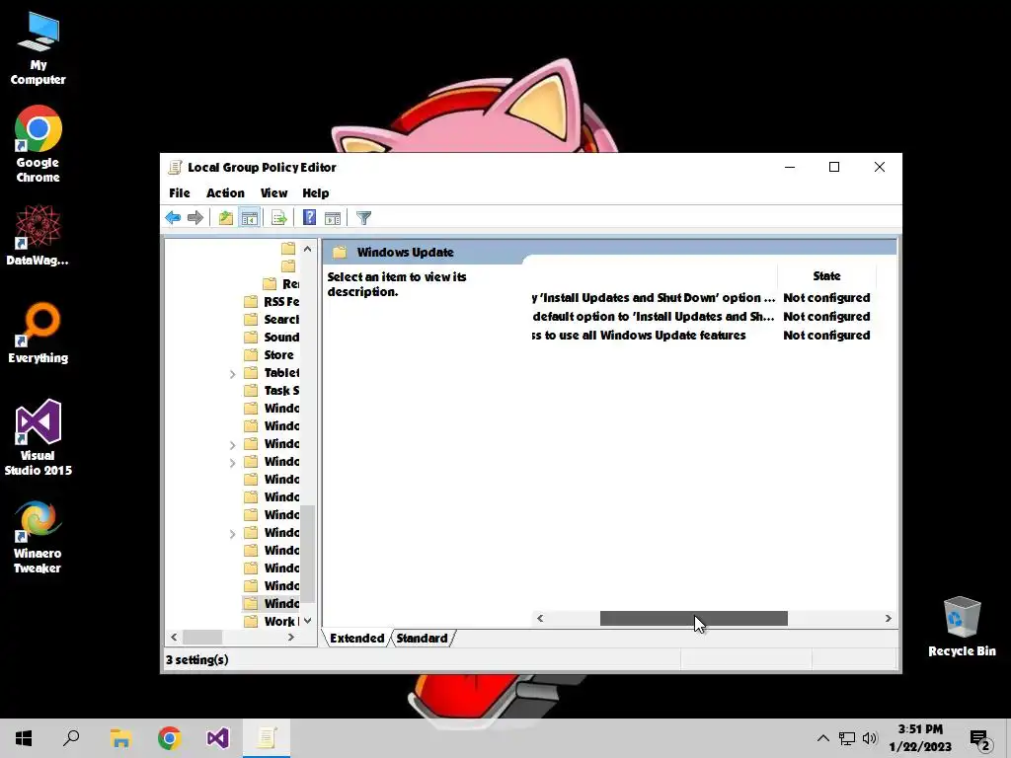Screen dimensions: 1011x758
Task: Select the highlighted Windows Update tree folder
Action: click(x=272, y=603)
